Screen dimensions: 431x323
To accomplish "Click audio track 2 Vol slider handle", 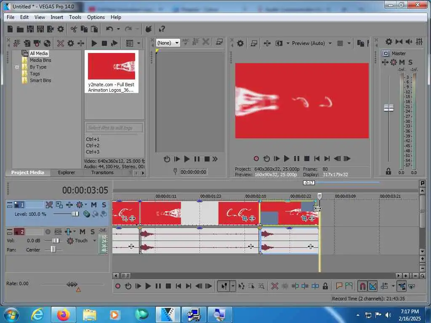I will [x=56, y=241].
